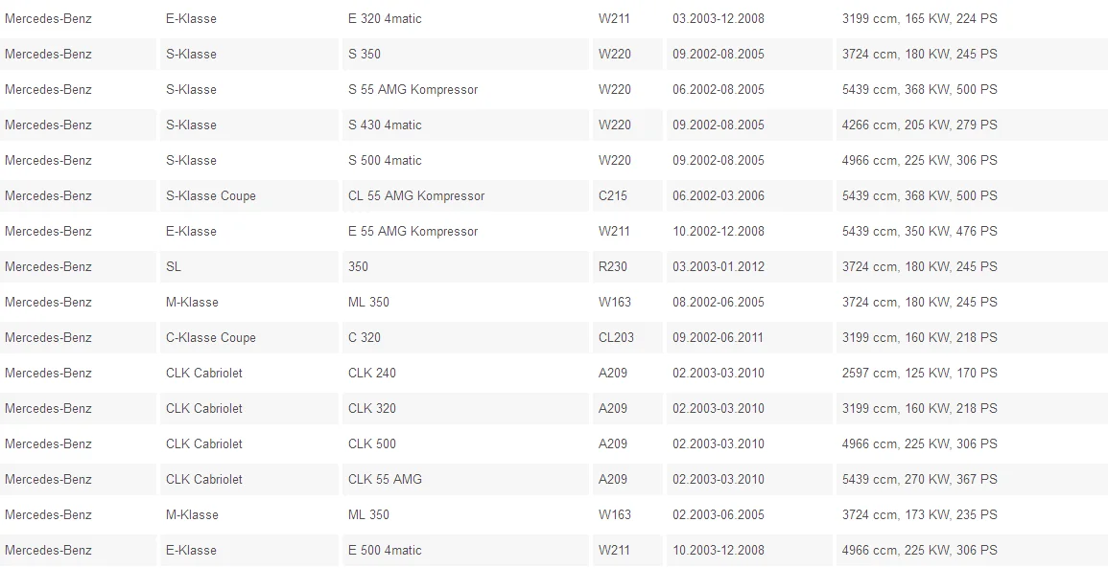Select the 3724 ccm, 173 KW, 235 PS cell
This screenshot has width=1108, height=568.
point(972,514)
